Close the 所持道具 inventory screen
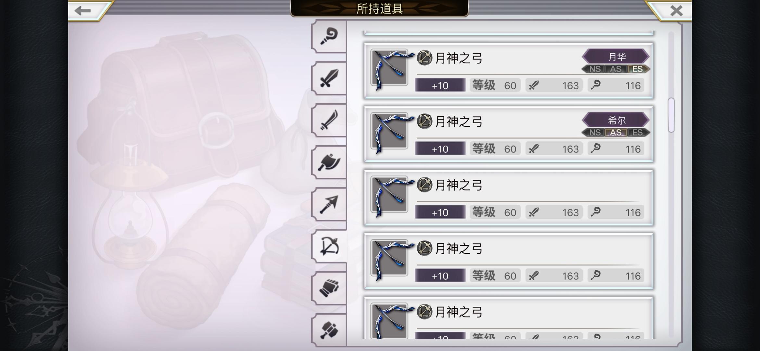Viewport: 760px width, 351px height. click(x=676, y=11)
